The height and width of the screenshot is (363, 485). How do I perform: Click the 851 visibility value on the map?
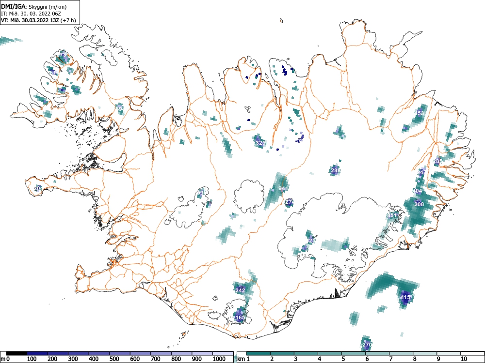(x=391, y=215)
